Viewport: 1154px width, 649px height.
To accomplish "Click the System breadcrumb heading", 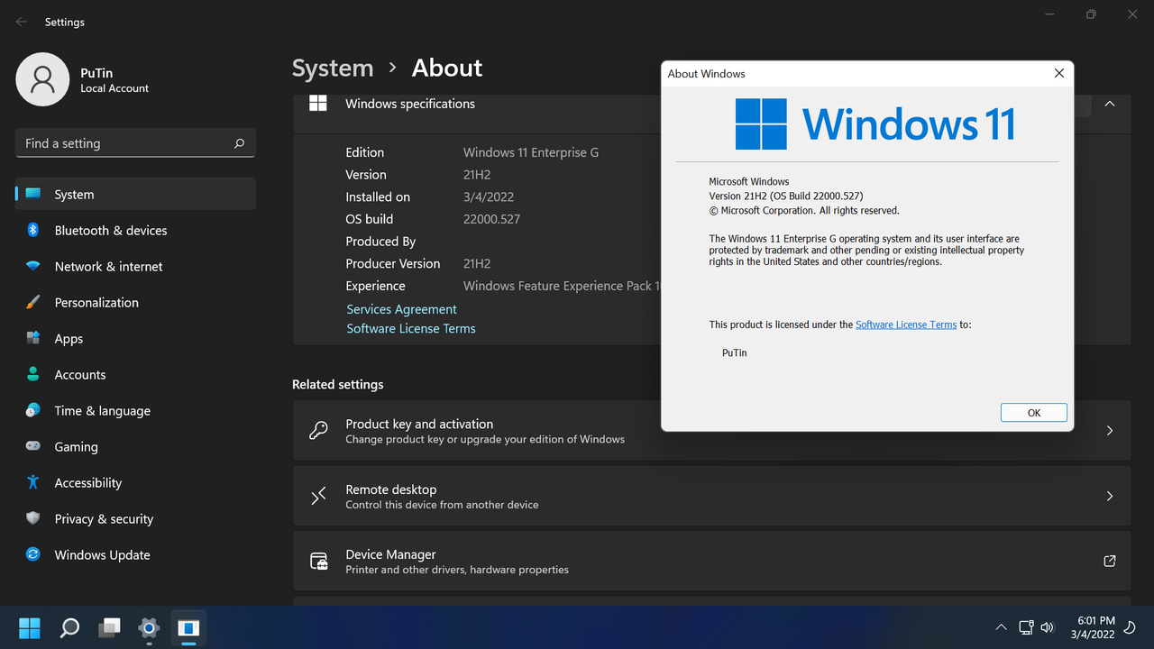I will [333, 69].
